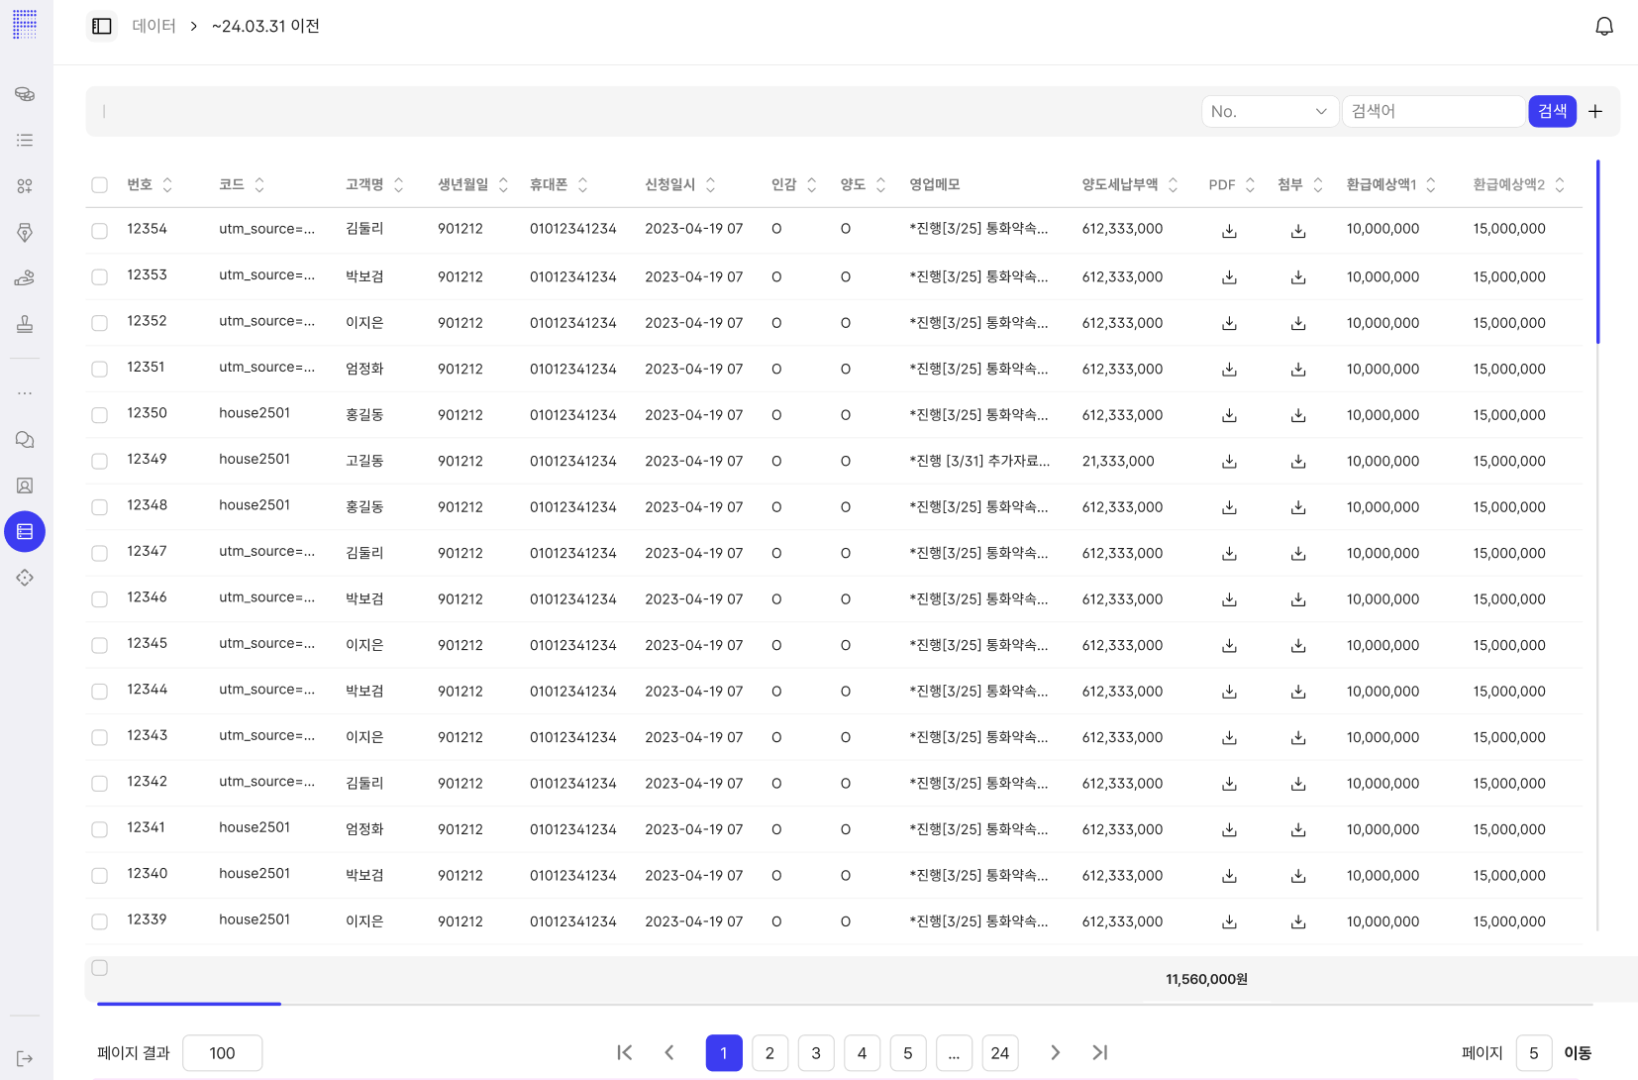This screenshot has width=1638, height=1080.
Task: Toggle the sidebar panel icon
Action: (102, 27)
